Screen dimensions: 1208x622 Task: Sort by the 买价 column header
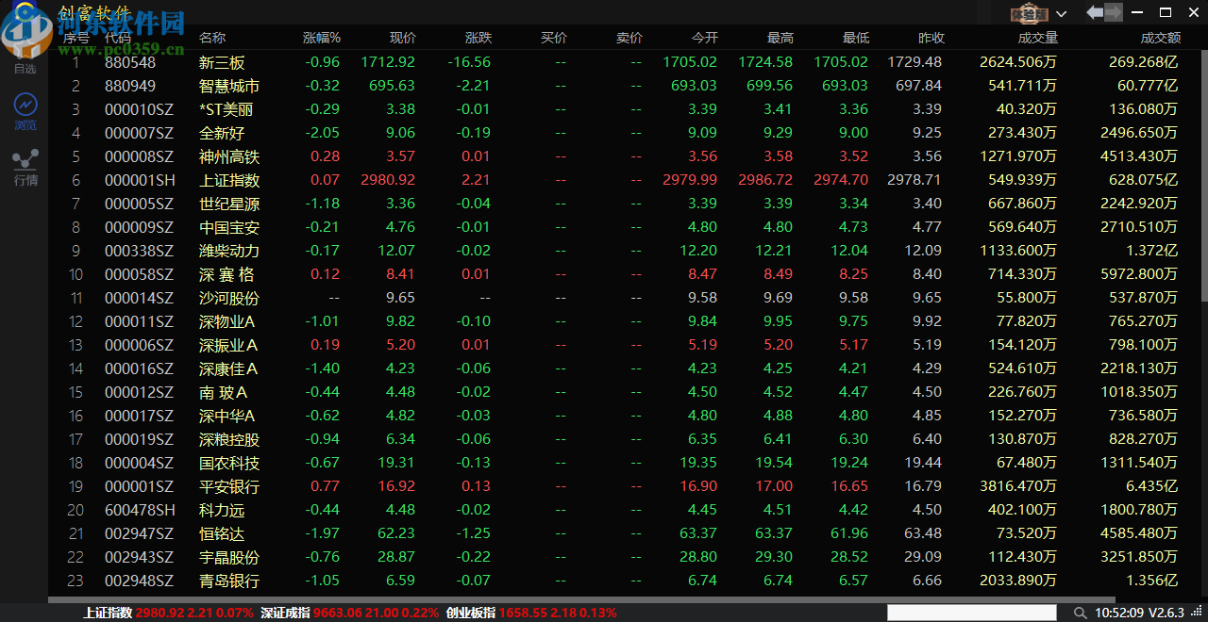pos(553,38)
